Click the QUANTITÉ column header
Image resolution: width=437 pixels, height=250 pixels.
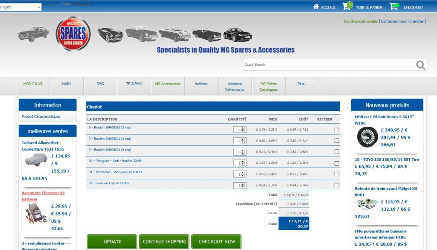point(237,119)
